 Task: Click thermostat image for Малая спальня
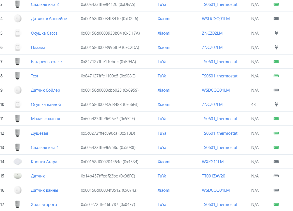18,118
